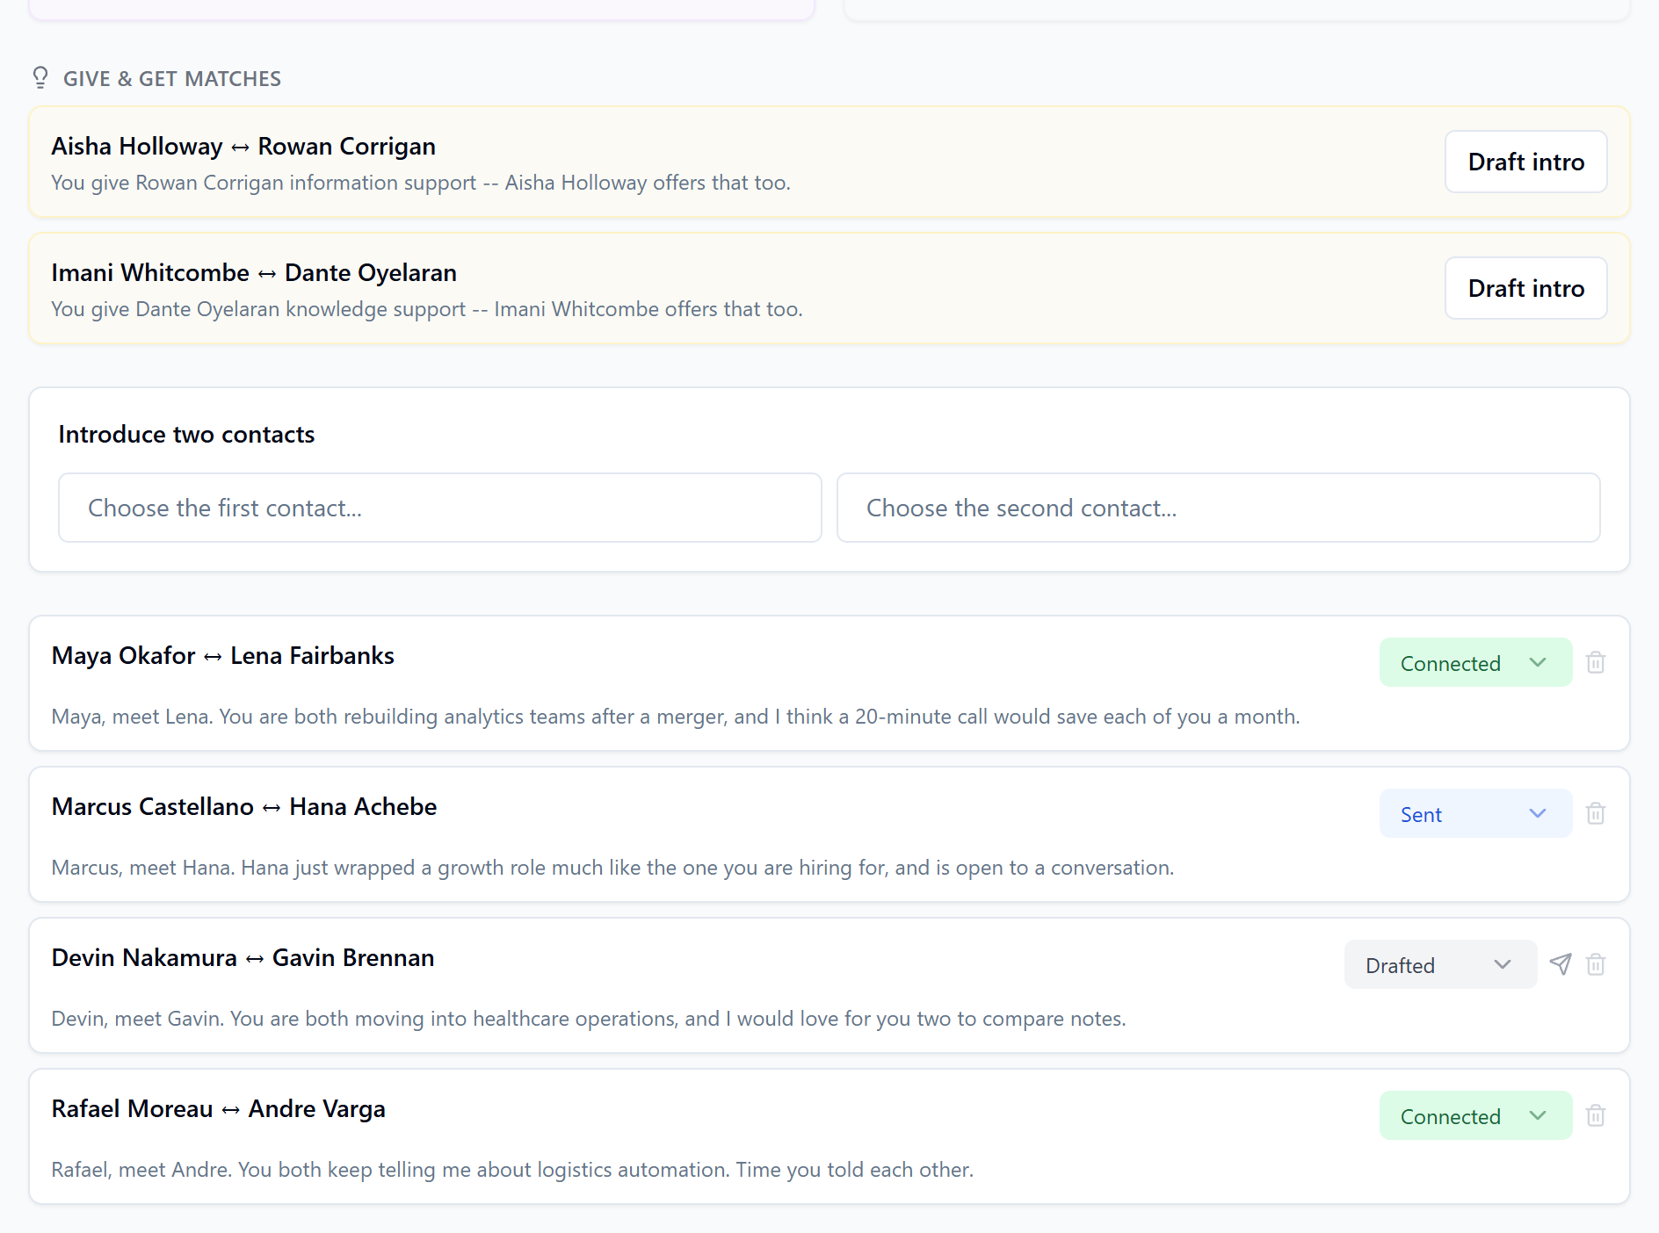Click the lightbulb icon beside Give & Get Matches

click(x=40, y=78)
